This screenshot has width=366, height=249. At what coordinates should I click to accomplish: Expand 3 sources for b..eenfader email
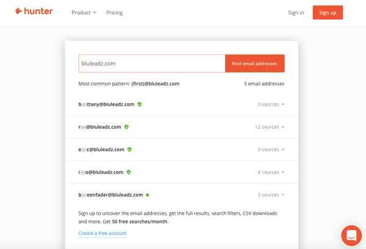click(271, 195)
